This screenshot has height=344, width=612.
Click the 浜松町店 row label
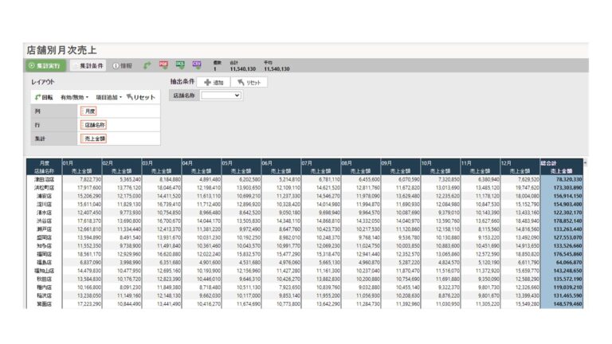pos(43,187)
